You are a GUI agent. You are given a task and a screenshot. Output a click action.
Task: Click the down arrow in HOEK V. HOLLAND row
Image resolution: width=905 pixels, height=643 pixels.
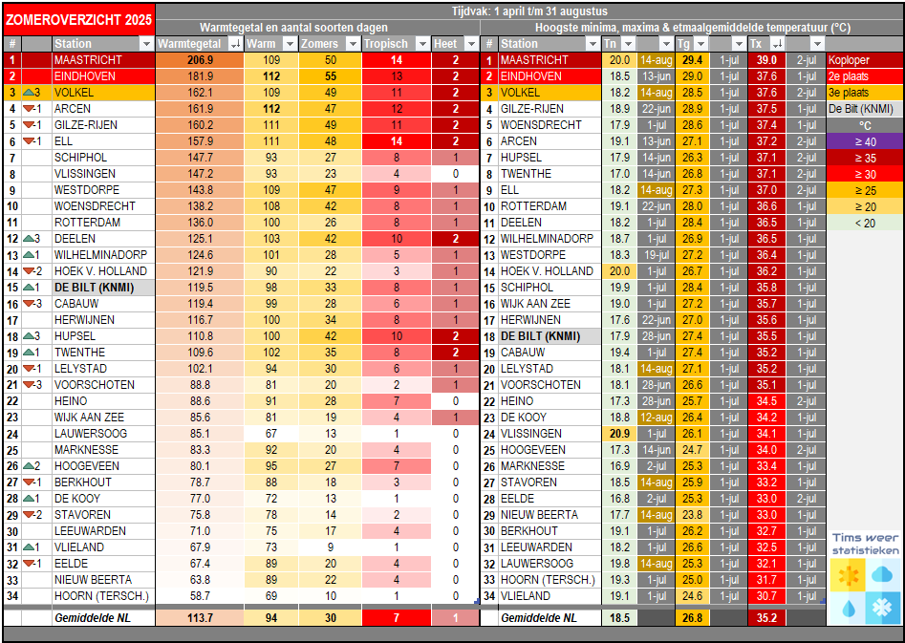click(x=29, y=271)
